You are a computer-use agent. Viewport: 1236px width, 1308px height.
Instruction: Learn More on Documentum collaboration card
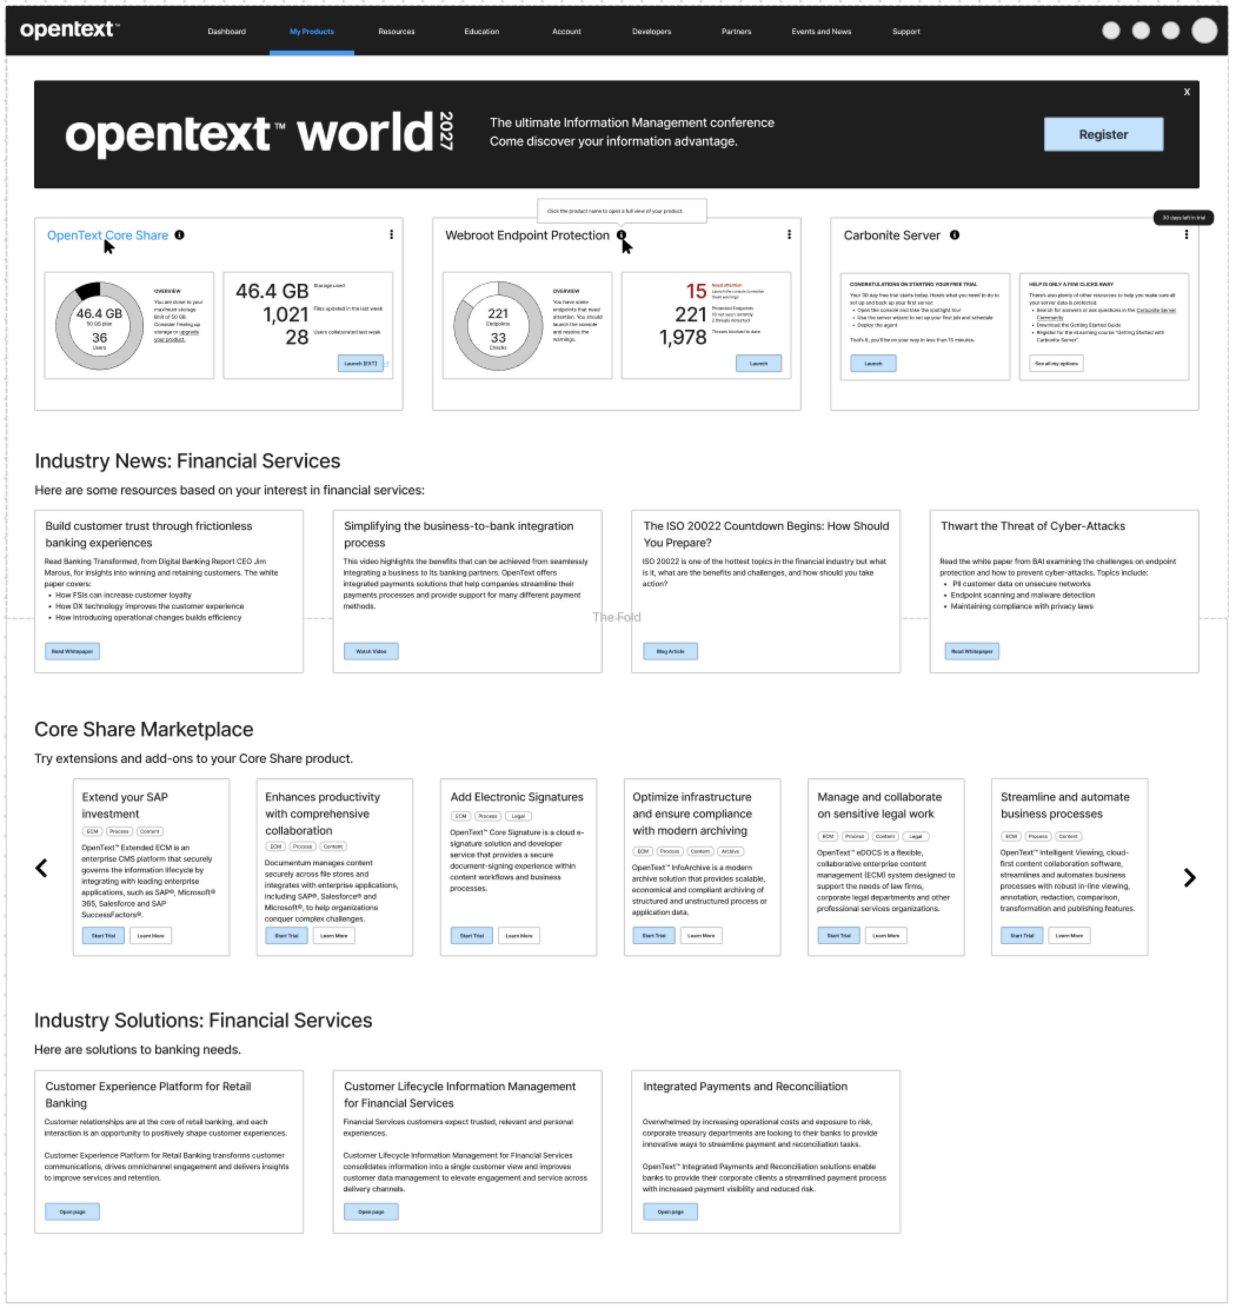click(x=334, y=935)
